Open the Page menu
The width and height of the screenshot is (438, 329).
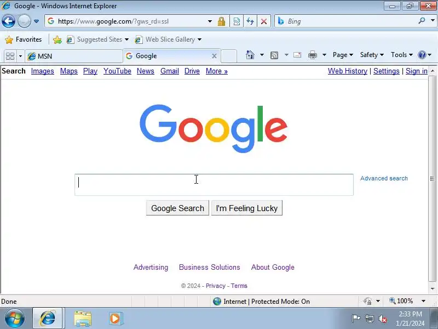[343, 55]
